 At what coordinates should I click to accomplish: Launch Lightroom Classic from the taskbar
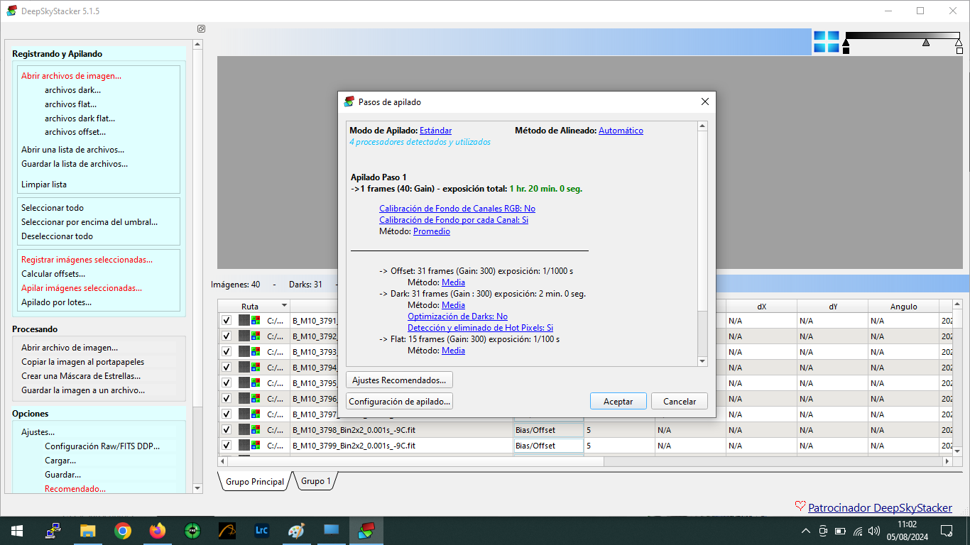coord(261,531)
